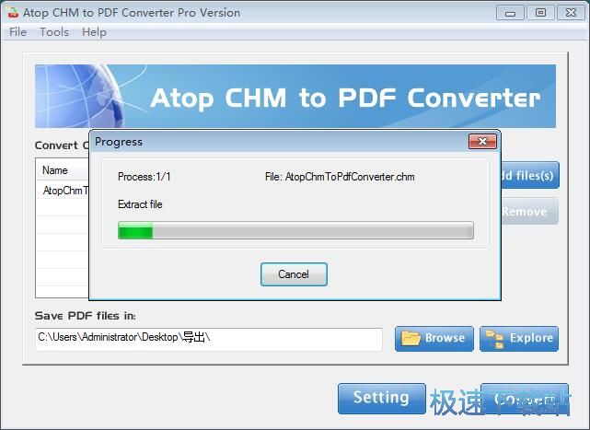Click the folder-tree icon on Explore
This screenshot has height=430, width=590.
pyautogui.click(x=494, y=339)
